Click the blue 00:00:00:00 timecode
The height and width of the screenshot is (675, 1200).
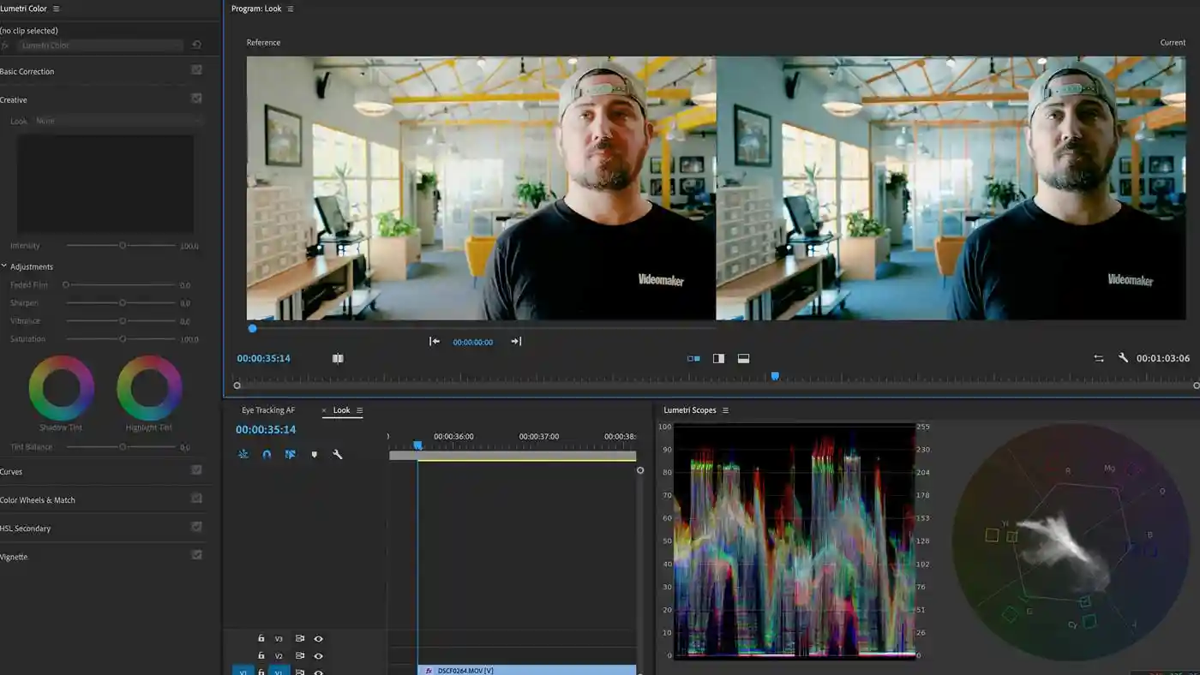(472, 342)
